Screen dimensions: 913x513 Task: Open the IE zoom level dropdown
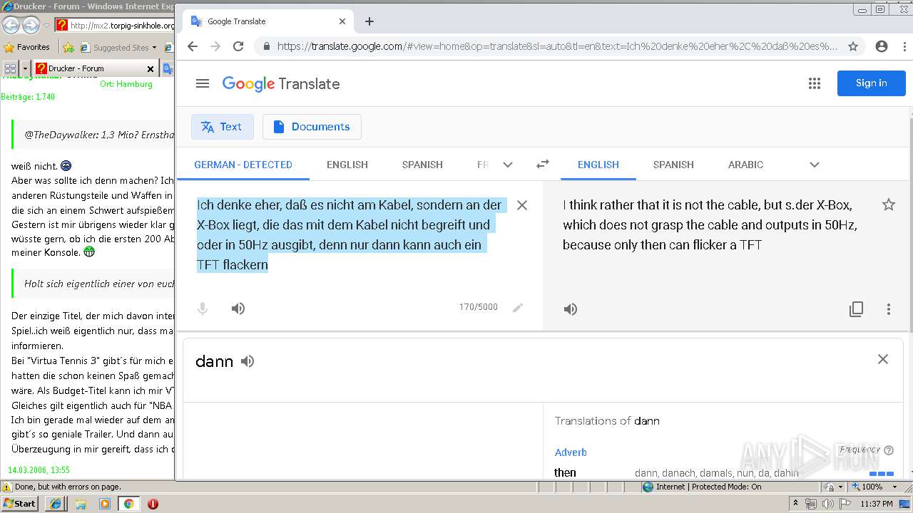click(x=894, y=487)
